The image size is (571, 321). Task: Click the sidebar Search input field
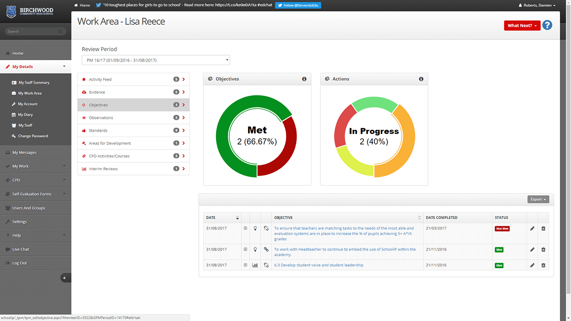pos(35,31)
